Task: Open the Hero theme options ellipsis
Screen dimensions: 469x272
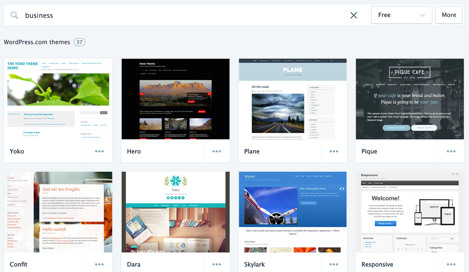Action: click(x=217, y=151)
